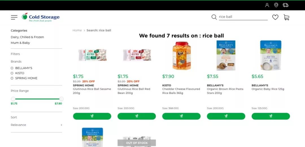Screen dimensions: 305x147
Task: Open the Mum & Baby category
Action: click(20, 43)
